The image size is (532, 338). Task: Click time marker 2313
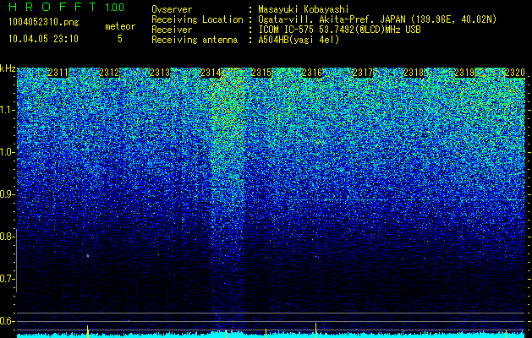pyautogui.click(x=160, y=73)
